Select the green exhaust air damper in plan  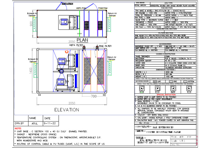click(x=35, y=24)
